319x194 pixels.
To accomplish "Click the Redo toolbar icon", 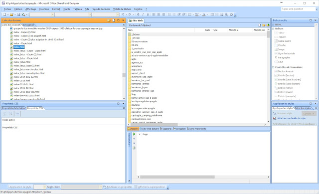I will pyautogui.click(x=130, y=14).
